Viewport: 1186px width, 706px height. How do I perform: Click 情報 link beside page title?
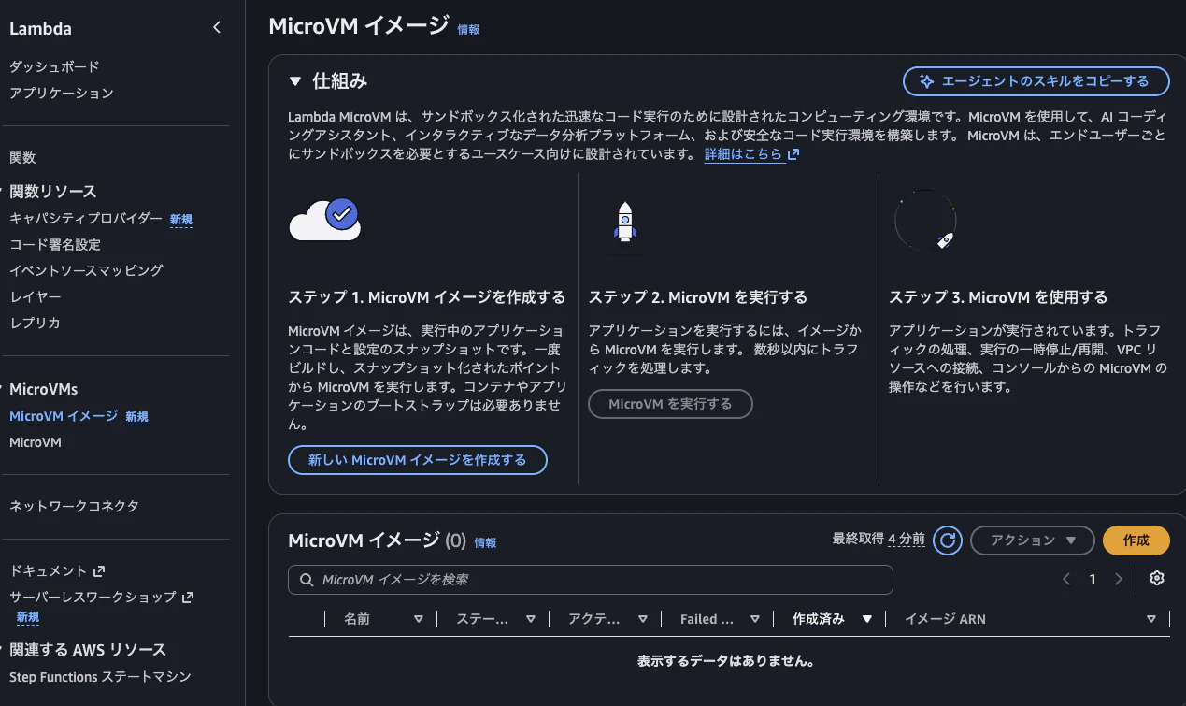click(x=469, y=30)
